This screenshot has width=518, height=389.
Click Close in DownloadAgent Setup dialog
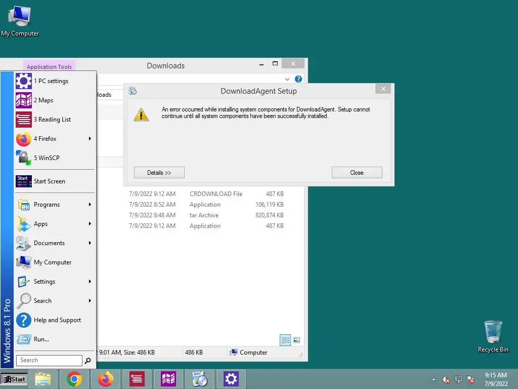[x=357, y=173]
